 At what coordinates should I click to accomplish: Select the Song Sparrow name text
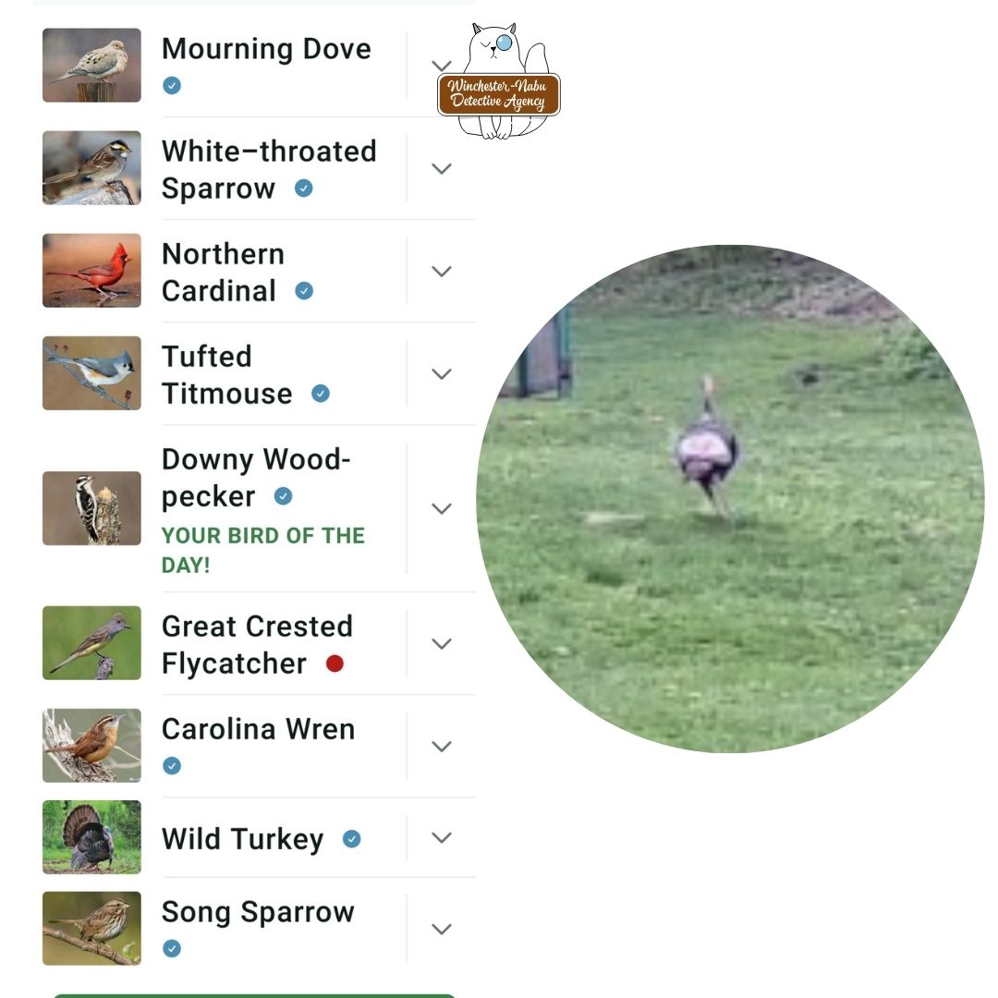point(258,912)
